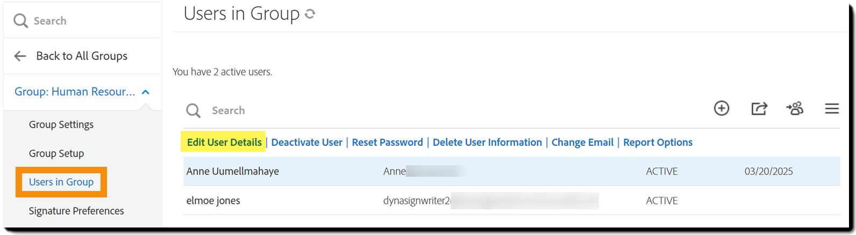This screenshot has width=856, height=235.
Task: Select Users in Group sidebar item
Action: [x=61, y=182]
